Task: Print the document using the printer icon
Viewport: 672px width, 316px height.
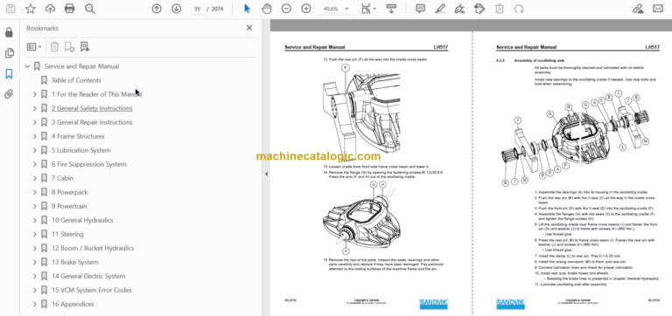Action: [x=69, y=9]
